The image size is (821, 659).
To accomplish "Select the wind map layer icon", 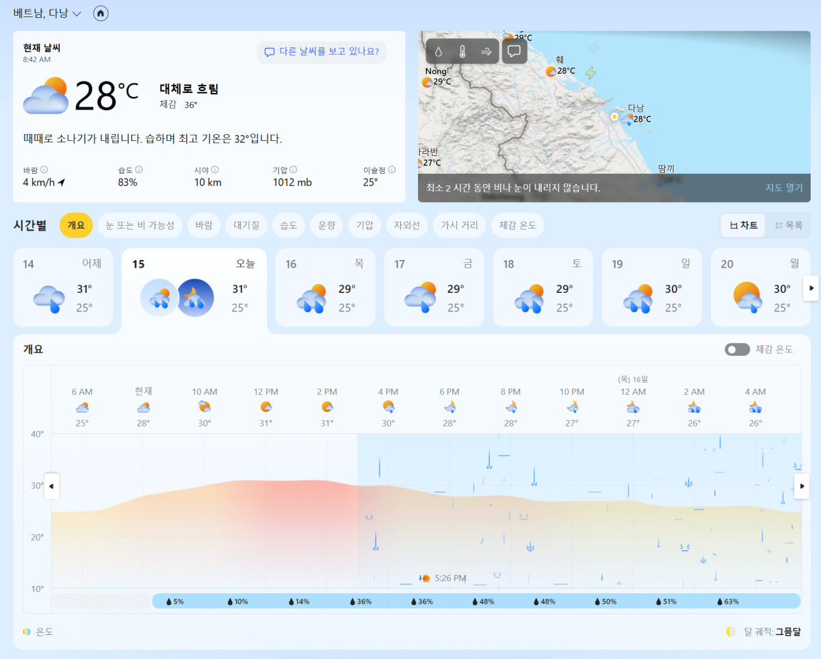I will point(486,51).
